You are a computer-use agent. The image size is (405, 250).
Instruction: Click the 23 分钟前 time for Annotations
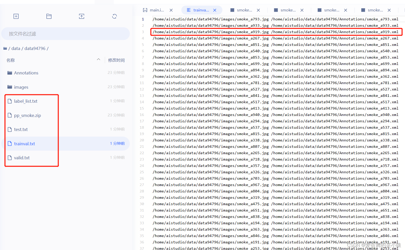point(116,73)
